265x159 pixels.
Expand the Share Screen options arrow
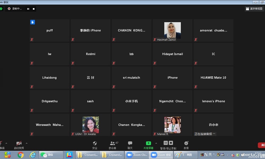[x=156, y=143]
